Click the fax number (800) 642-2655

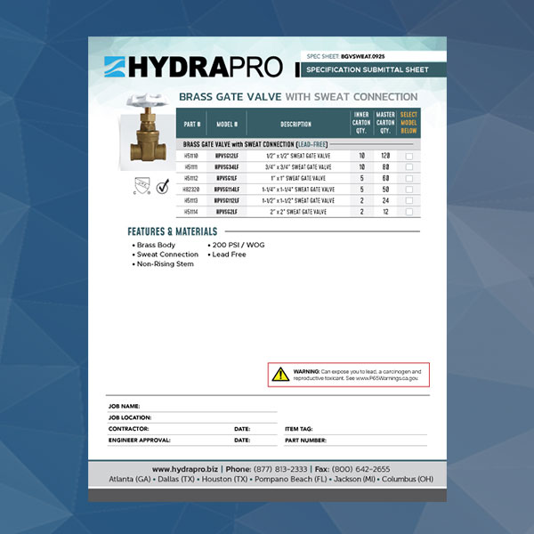coord(360,469)
